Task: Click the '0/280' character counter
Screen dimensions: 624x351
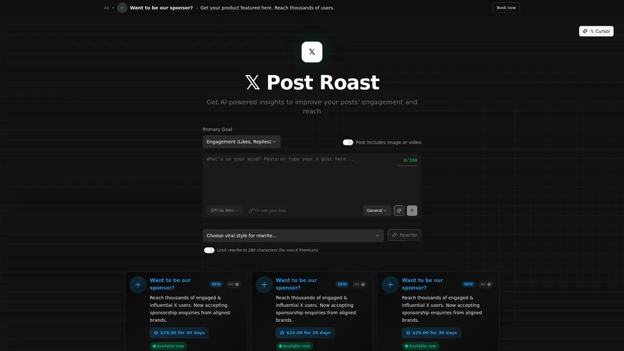Action: coord(410,160)
